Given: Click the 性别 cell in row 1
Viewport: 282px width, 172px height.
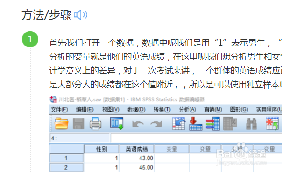Looking at the screenshot, I should 101,158.
